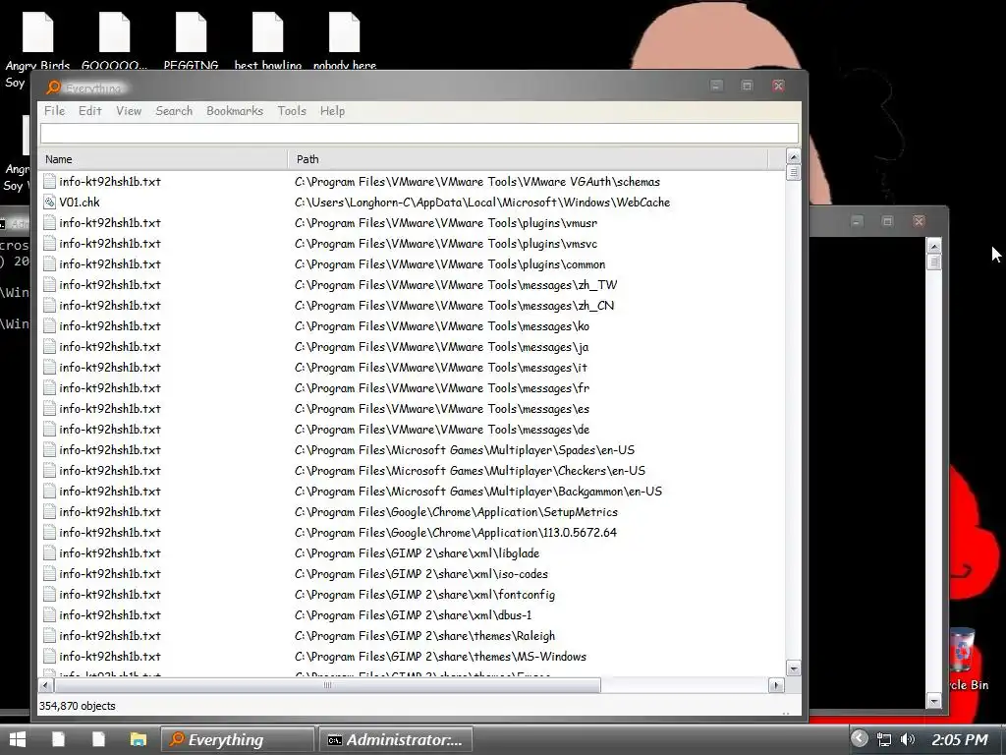Click Everything magnifier icon in title bar
The width and height of the screenshot is (1006, 755).
tap(54, 87)
